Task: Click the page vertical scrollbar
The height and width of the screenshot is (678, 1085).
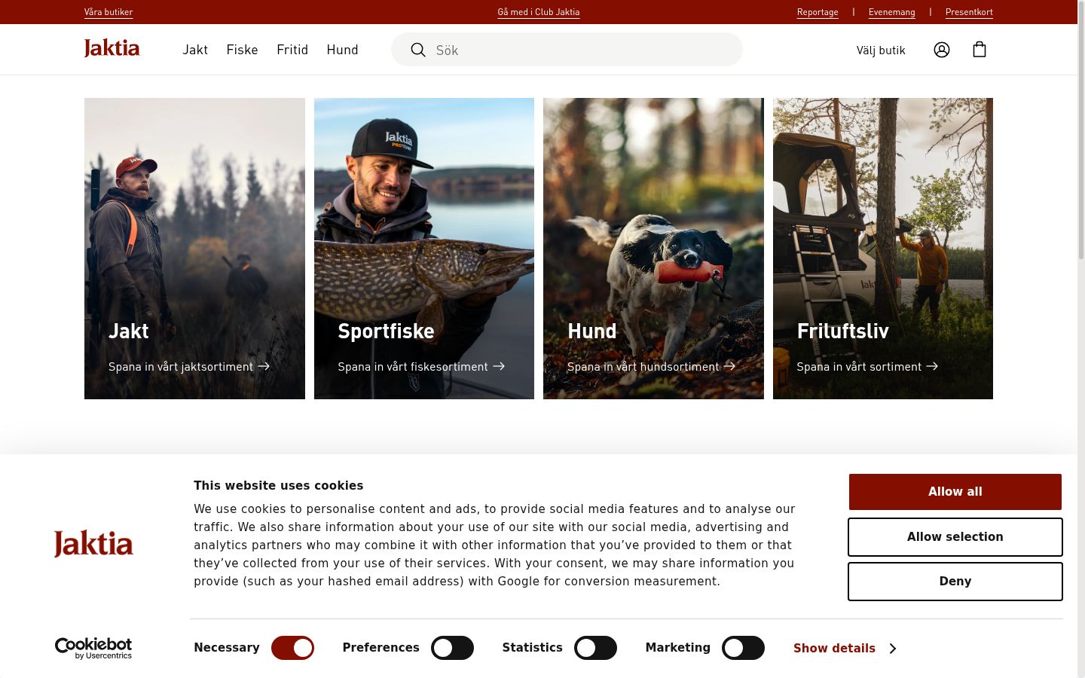Action: (1081, 130)
